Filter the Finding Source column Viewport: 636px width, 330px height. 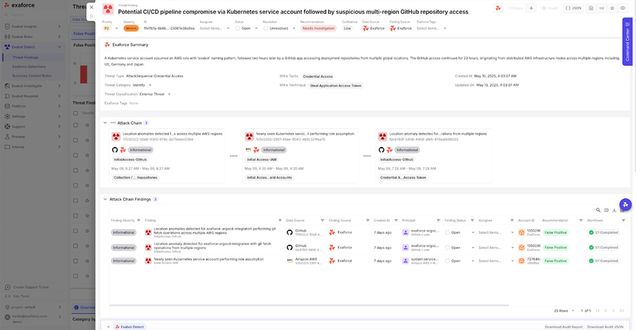coord(368,220)
